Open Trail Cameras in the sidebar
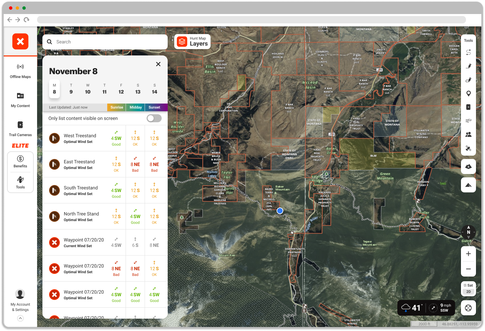 coord(20,129)
